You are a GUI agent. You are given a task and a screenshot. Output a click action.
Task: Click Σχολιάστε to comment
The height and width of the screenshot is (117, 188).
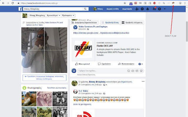click(x=104, y=64)
